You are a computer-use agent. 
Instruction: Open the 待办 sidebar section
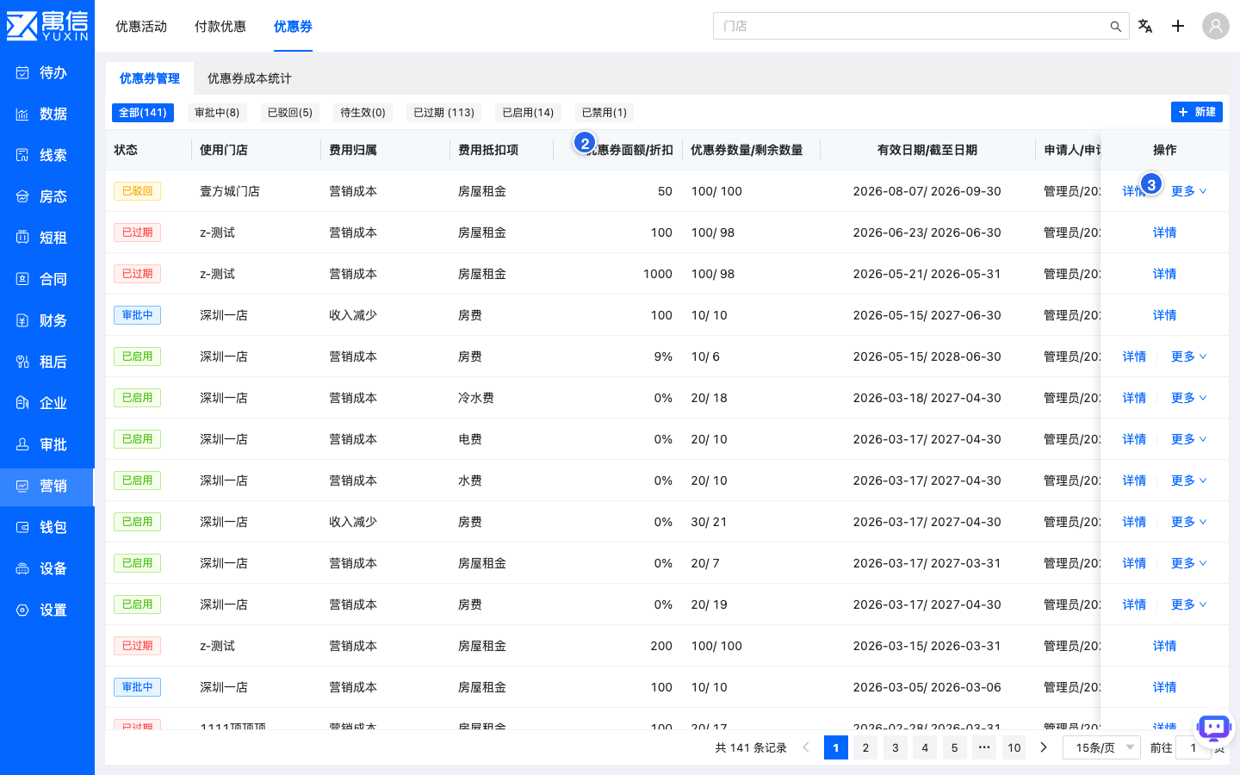[47, 72]
